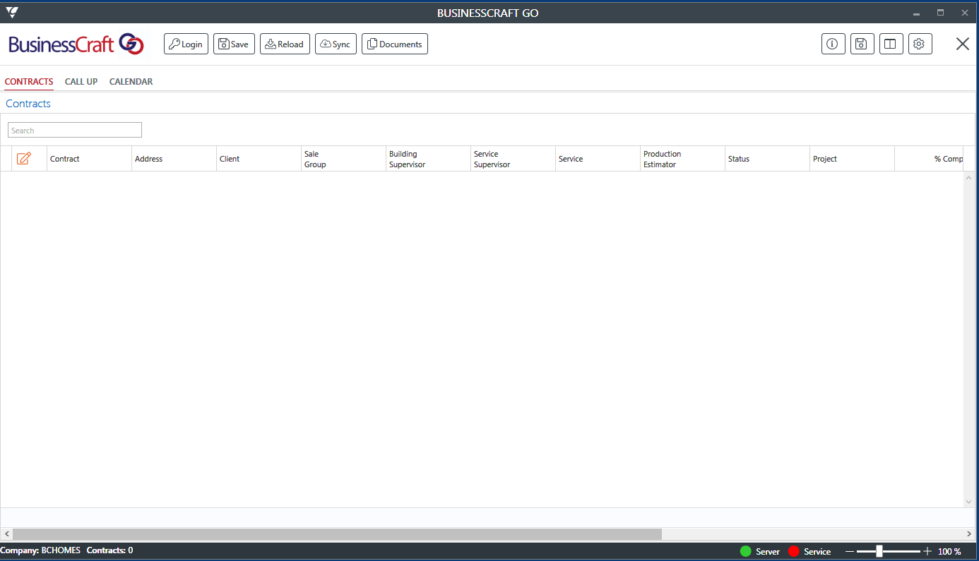
Task: Sort by the Status column header
Action: 767,159
